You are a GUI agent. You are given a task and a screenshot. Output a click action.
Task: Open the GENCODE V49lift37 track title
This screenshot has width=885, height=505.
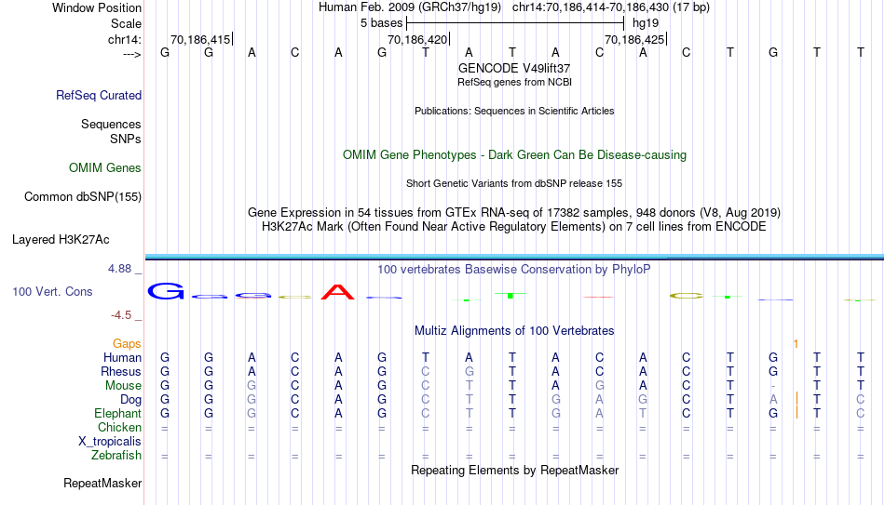coord(514,68)
